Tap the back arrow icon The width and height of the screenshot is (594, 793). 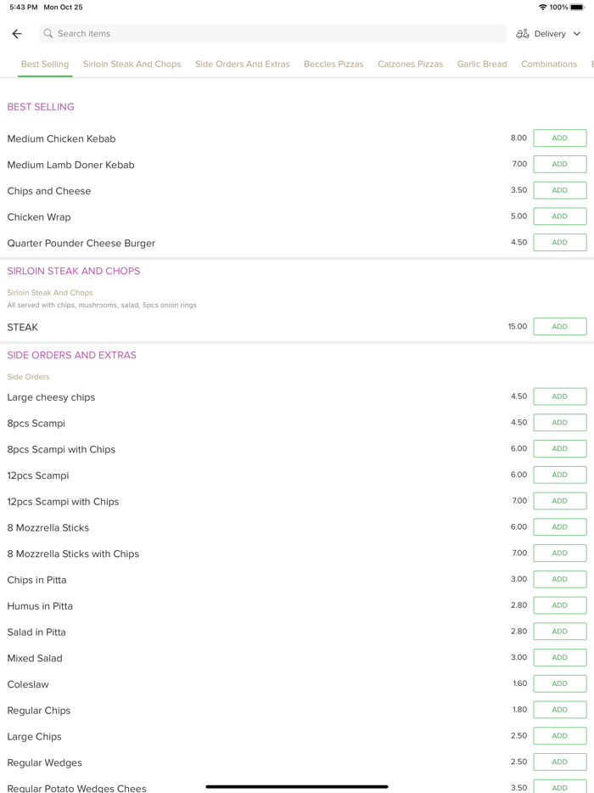coord(17,34)
